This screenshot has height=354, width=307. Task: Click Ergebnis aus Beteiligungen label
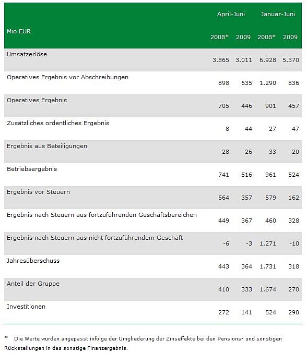[x=47, y=146]
